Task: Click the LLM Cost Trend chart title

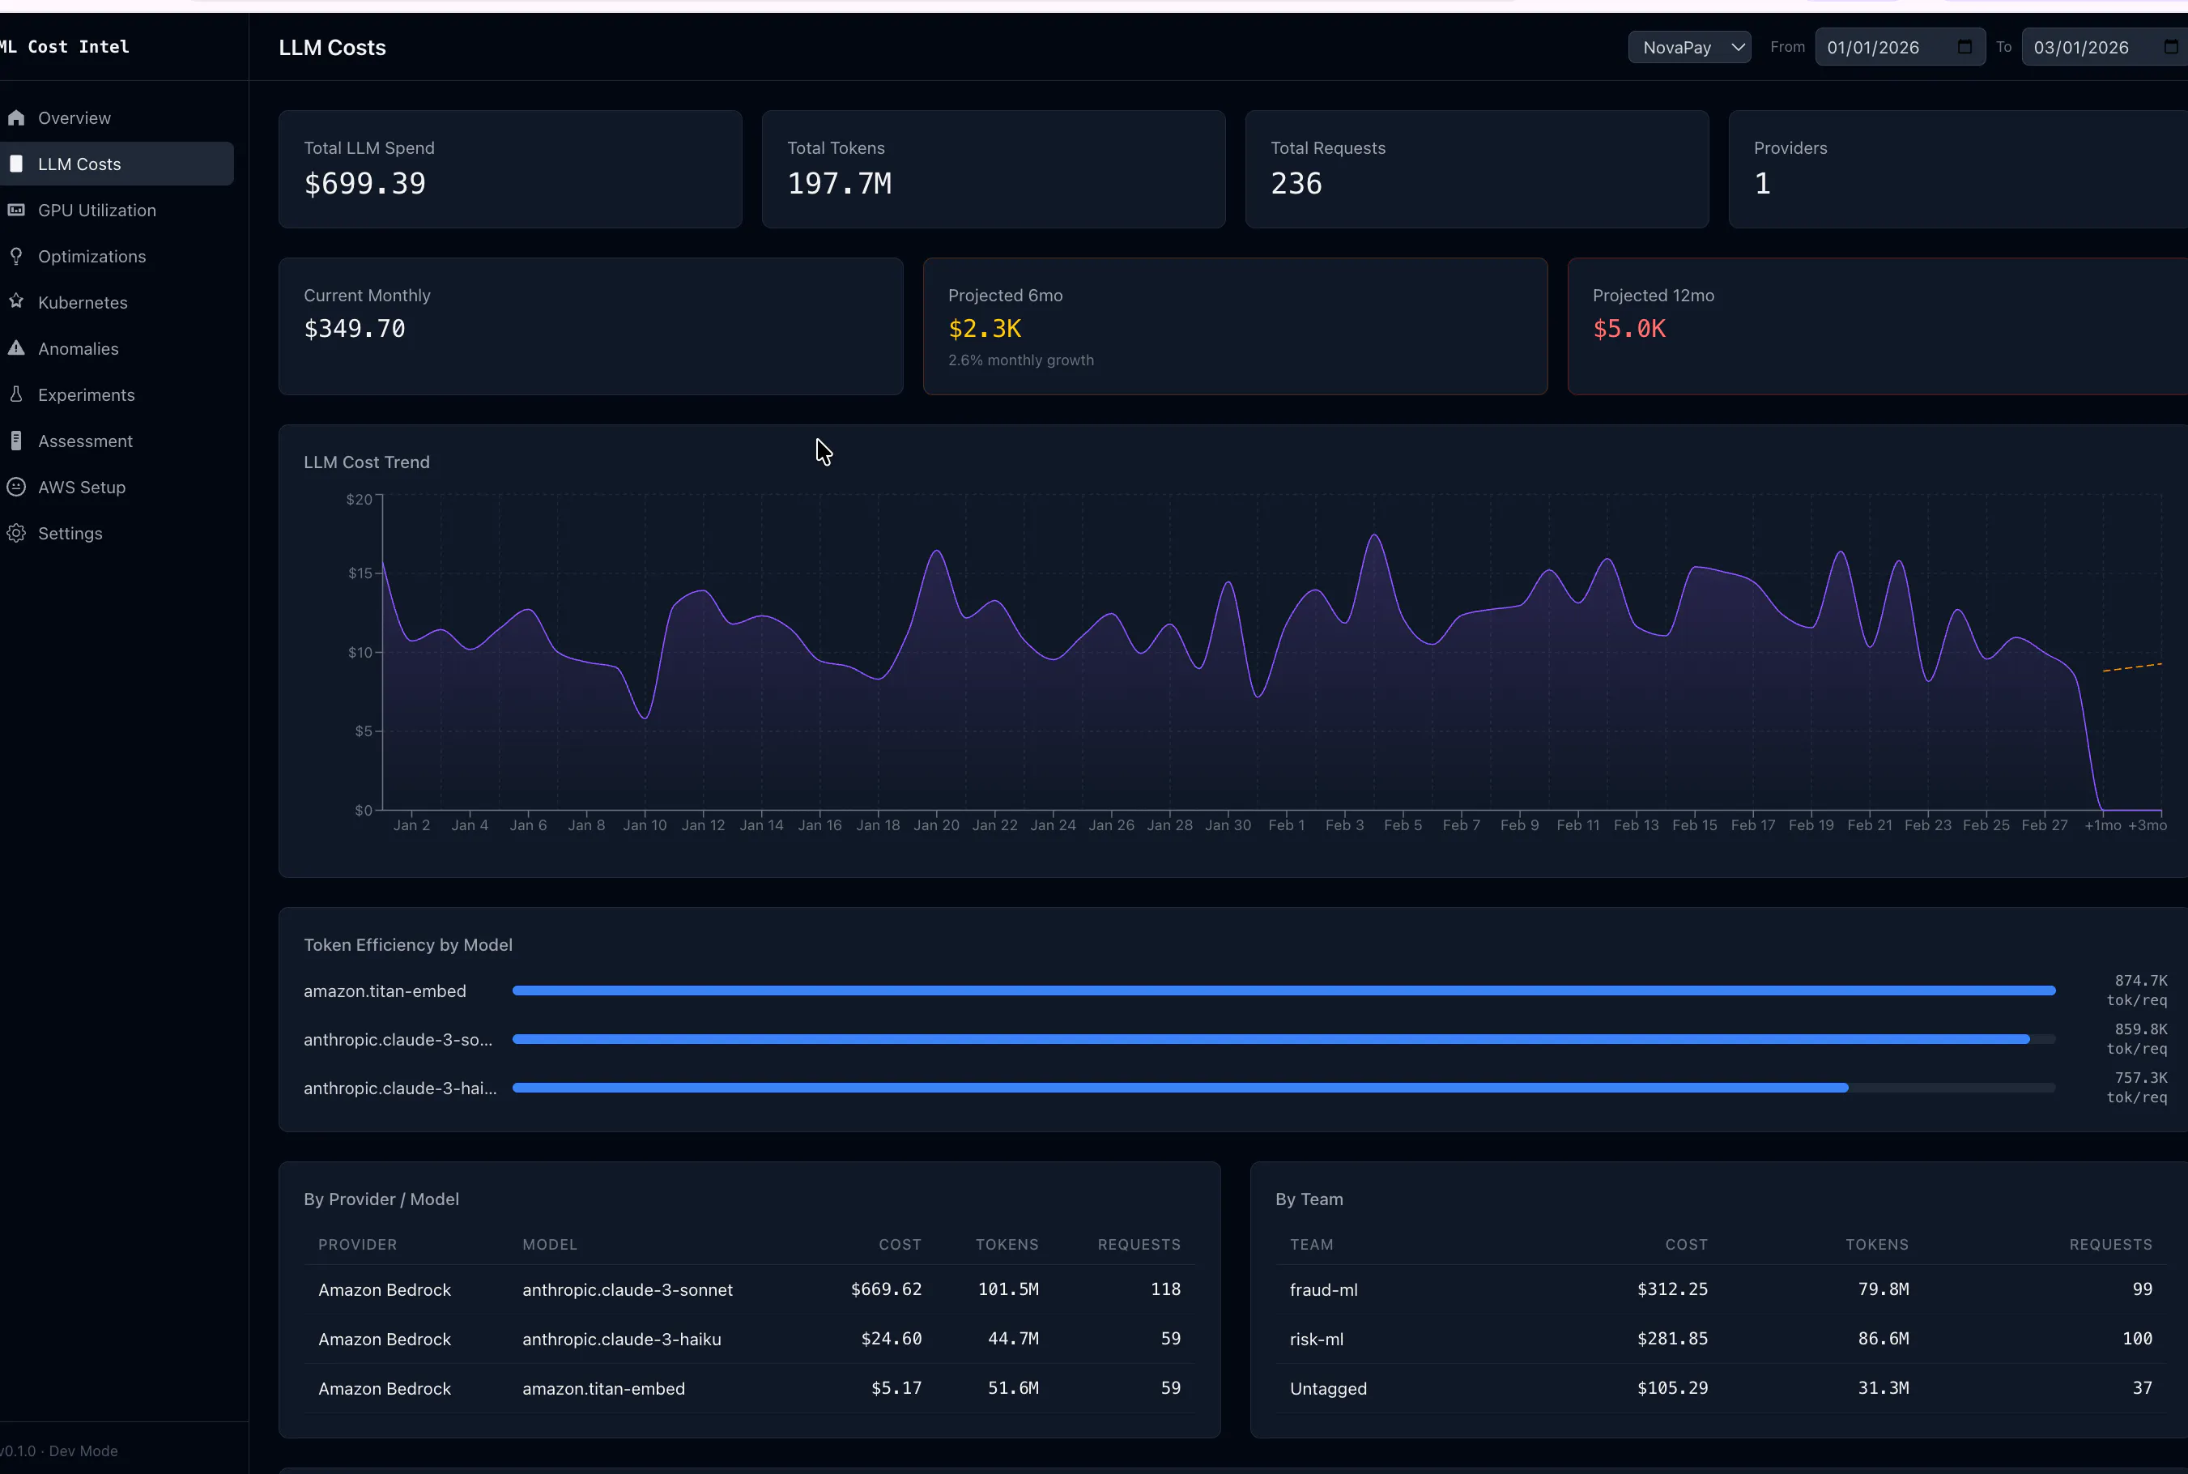Action: click(x=367, y=462)
